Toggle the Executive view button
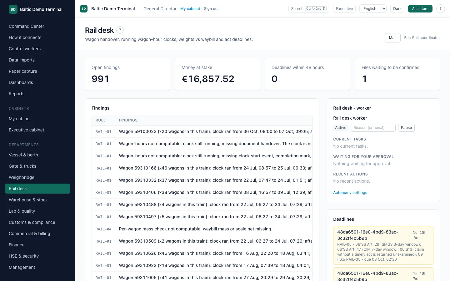450x281 pixels. pos(344,9)
